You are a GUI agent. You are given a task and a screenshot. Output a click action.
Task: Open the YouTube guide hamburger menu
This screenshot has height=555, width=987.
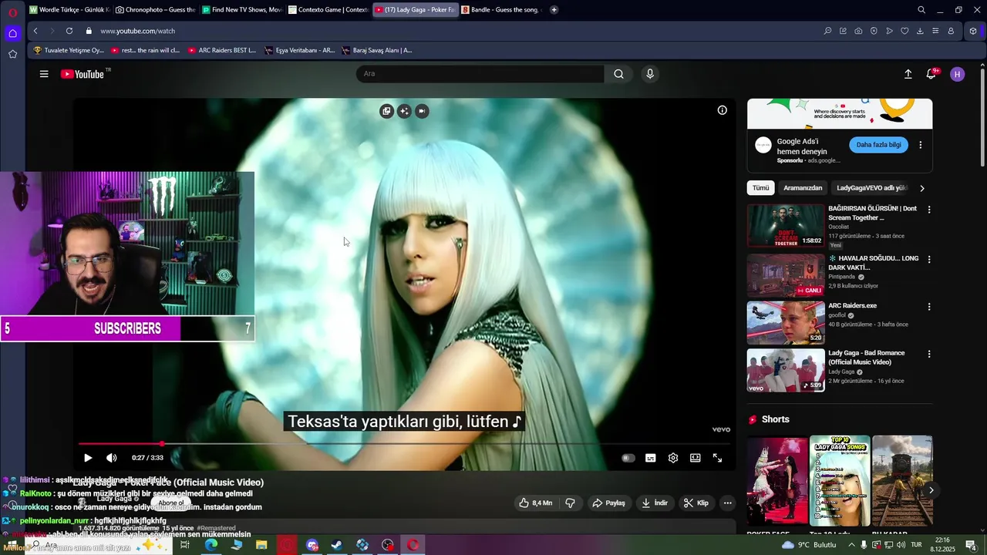click(44, 74)
